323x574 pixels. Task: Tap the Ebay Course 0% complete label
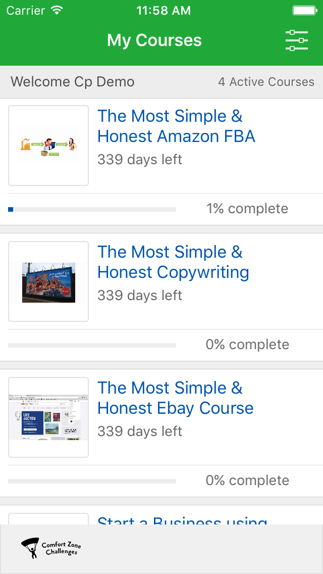(x=247, y=481)
